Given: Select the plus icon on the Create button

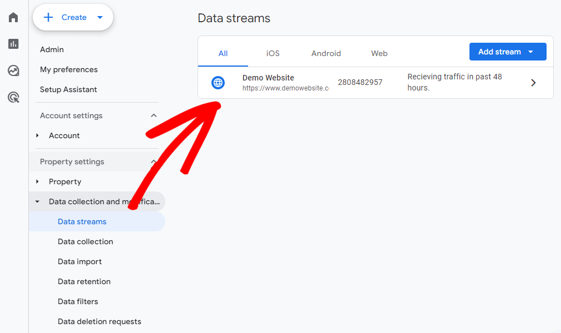Looking at the screenshot, I should (x=49, y=17).
